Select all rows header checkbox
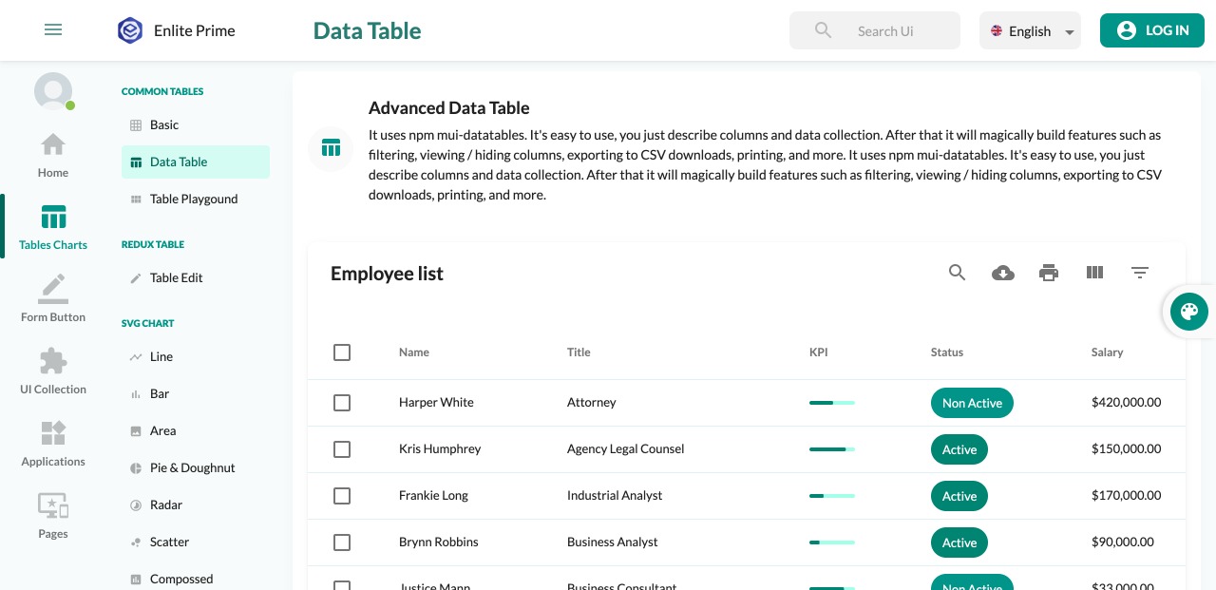The image size is (1216, 590). (342, 352)
